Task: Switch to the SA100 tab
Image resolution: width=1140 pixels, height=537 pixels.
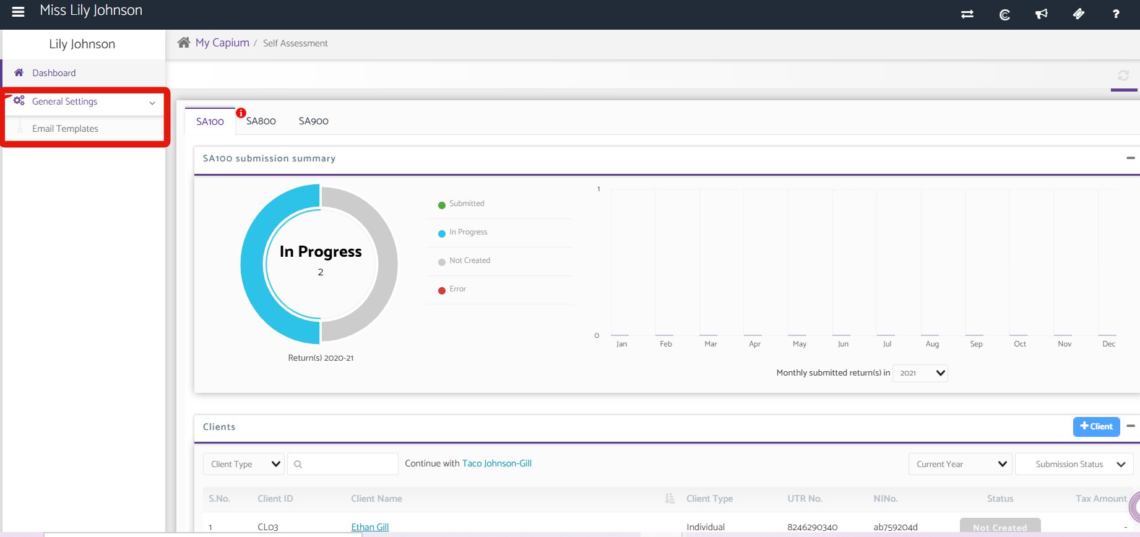Action: [x=210, y=121]
